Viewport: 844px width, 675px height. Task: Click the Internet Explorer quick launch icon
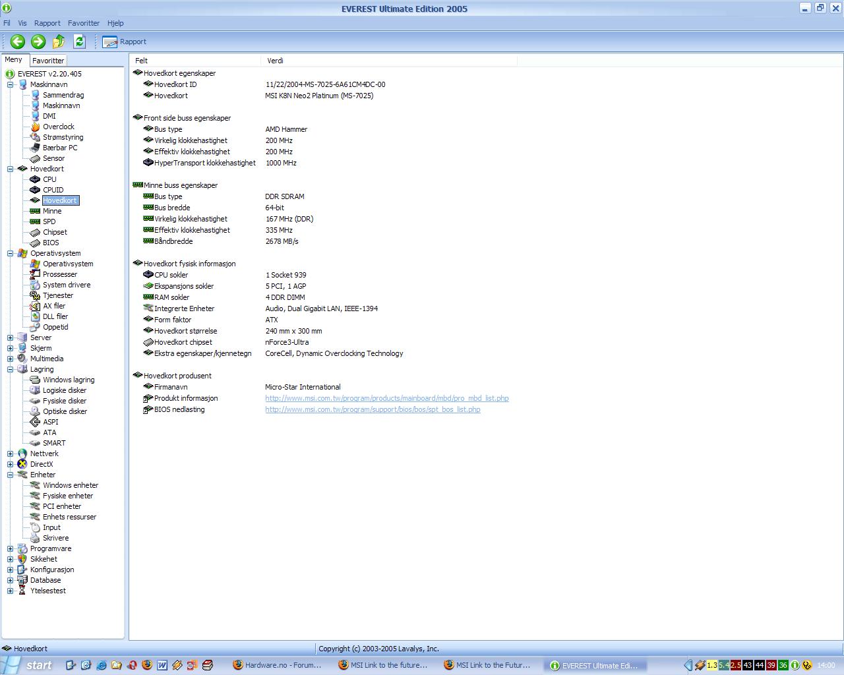(101, 665)
